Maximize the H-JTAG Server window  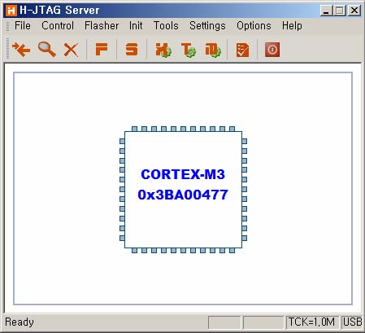click(339, 11)
